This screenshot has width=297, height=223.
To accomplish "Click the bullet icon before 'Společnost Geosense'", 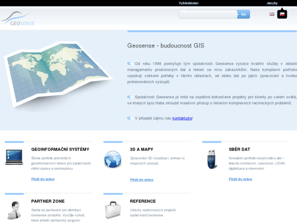I will pyautogui.click(x=130, y=97).
